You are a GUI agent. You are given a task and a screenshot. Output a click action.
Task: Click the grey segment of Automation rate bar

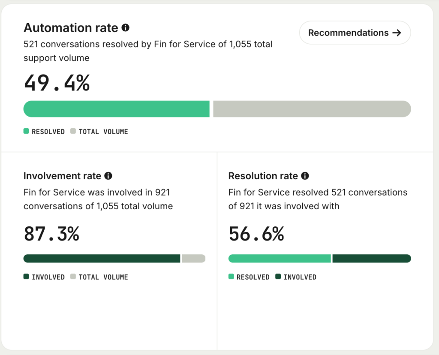click(312, 109)
